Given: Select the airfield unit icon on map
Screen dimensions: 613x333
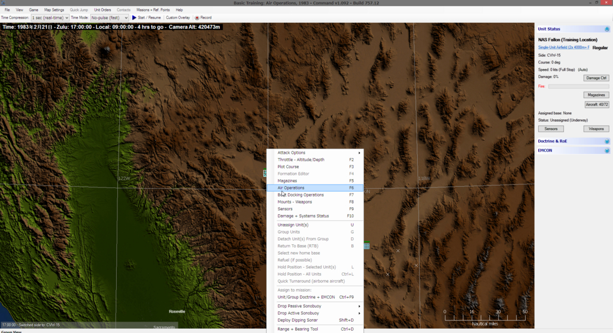Looking at the screenshot, I should click(x=367, y=246).
